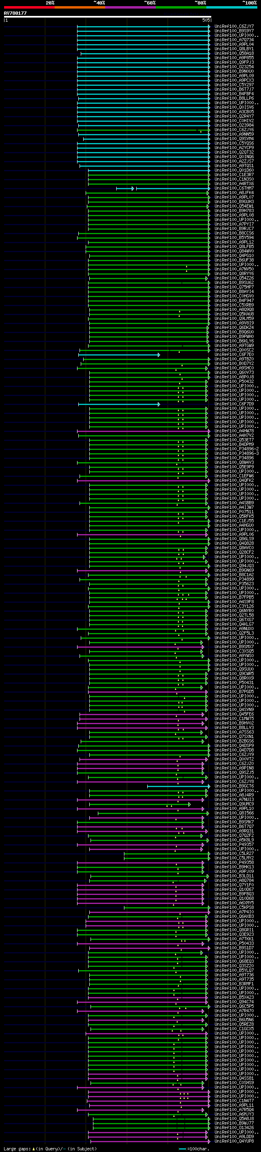Select the label UniRef100_B9GUH3
Screen dimensions: 261x1152
point(234,202)
